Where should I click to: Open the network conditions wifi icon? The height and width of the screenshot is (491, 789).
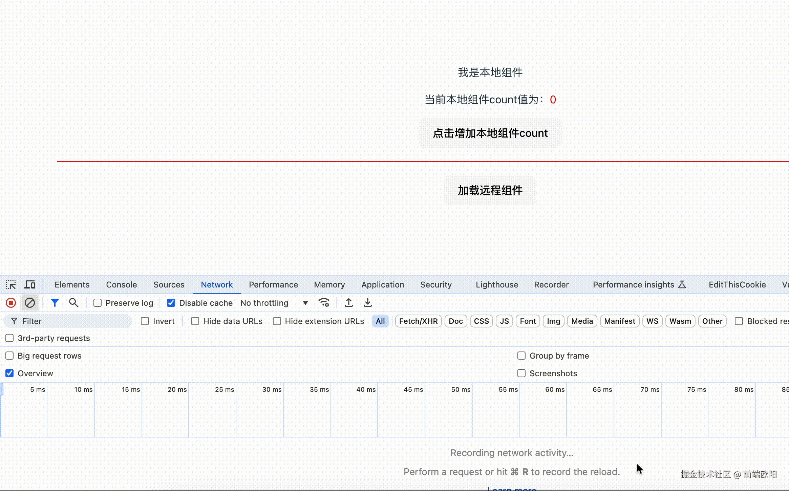(x=324, y=303)
